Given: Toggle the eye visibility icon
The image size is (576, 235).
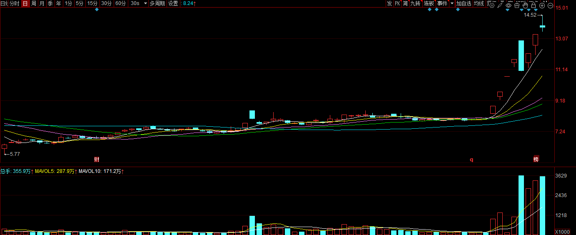Looking at the screenshot, I should (x=509, y=5).
